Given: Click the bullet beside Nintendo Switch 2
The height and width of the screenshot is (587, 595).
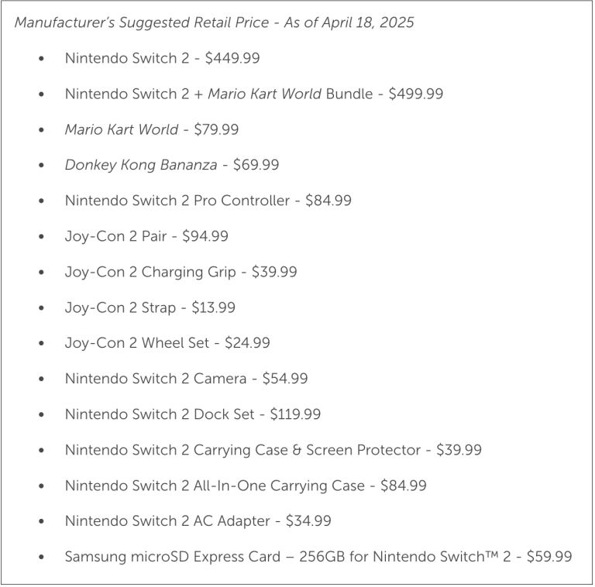Looking at the screenshot, I should coord(41,58).
